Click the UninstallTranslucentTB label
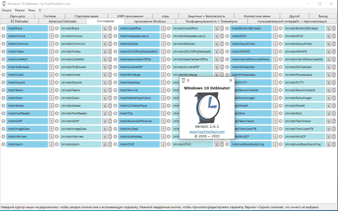The image size is (338, 211). coord(304,129)
